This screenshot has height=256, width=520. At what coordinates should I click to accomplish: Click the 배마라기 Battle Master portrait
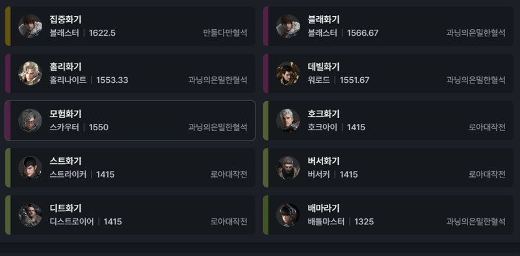click(x=288, y=215)
